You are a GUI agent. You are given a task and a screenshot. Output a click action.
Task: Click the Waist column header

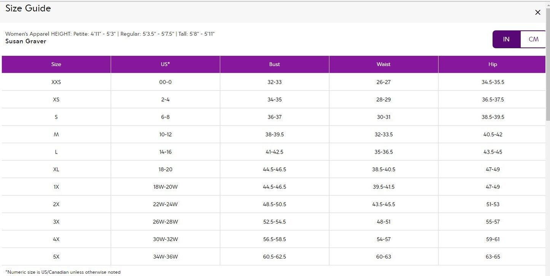384,64
